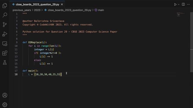The image size is (193, 108).
Task: Open the More Actions ellipsis menu
Action: coord(188,4)
